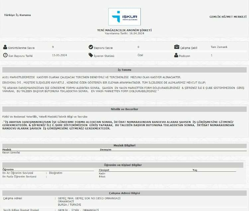This screenshot has width=249, height=211.
Task: Click the Meslek Bilgileri section header
Action: click(124, 145)
